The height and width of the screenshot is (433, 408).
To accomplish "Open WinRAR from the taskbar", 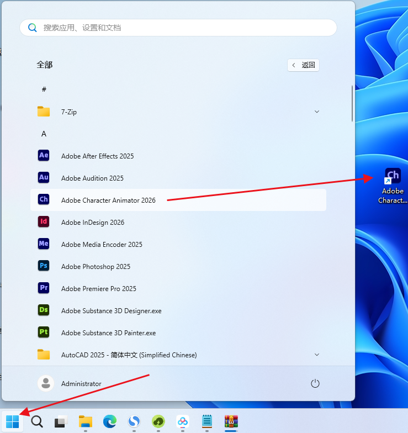I will click(231, 422).
